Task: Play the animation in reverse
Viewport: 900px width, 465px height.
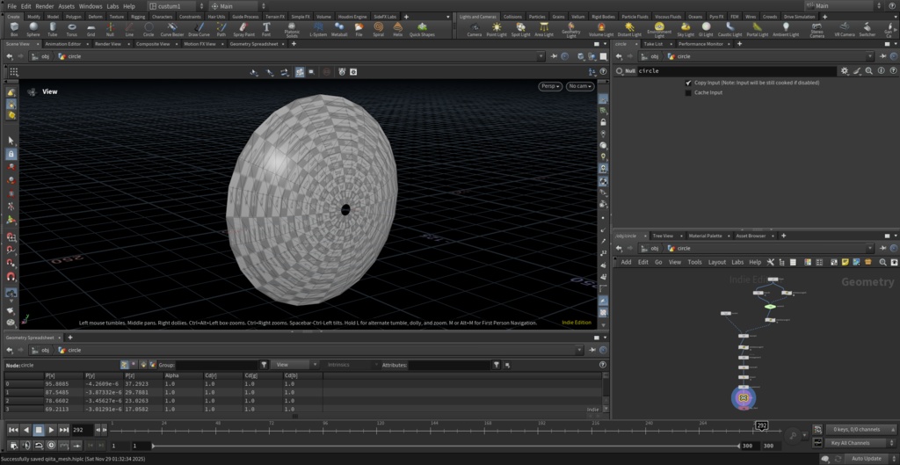Action: (25, 430)
